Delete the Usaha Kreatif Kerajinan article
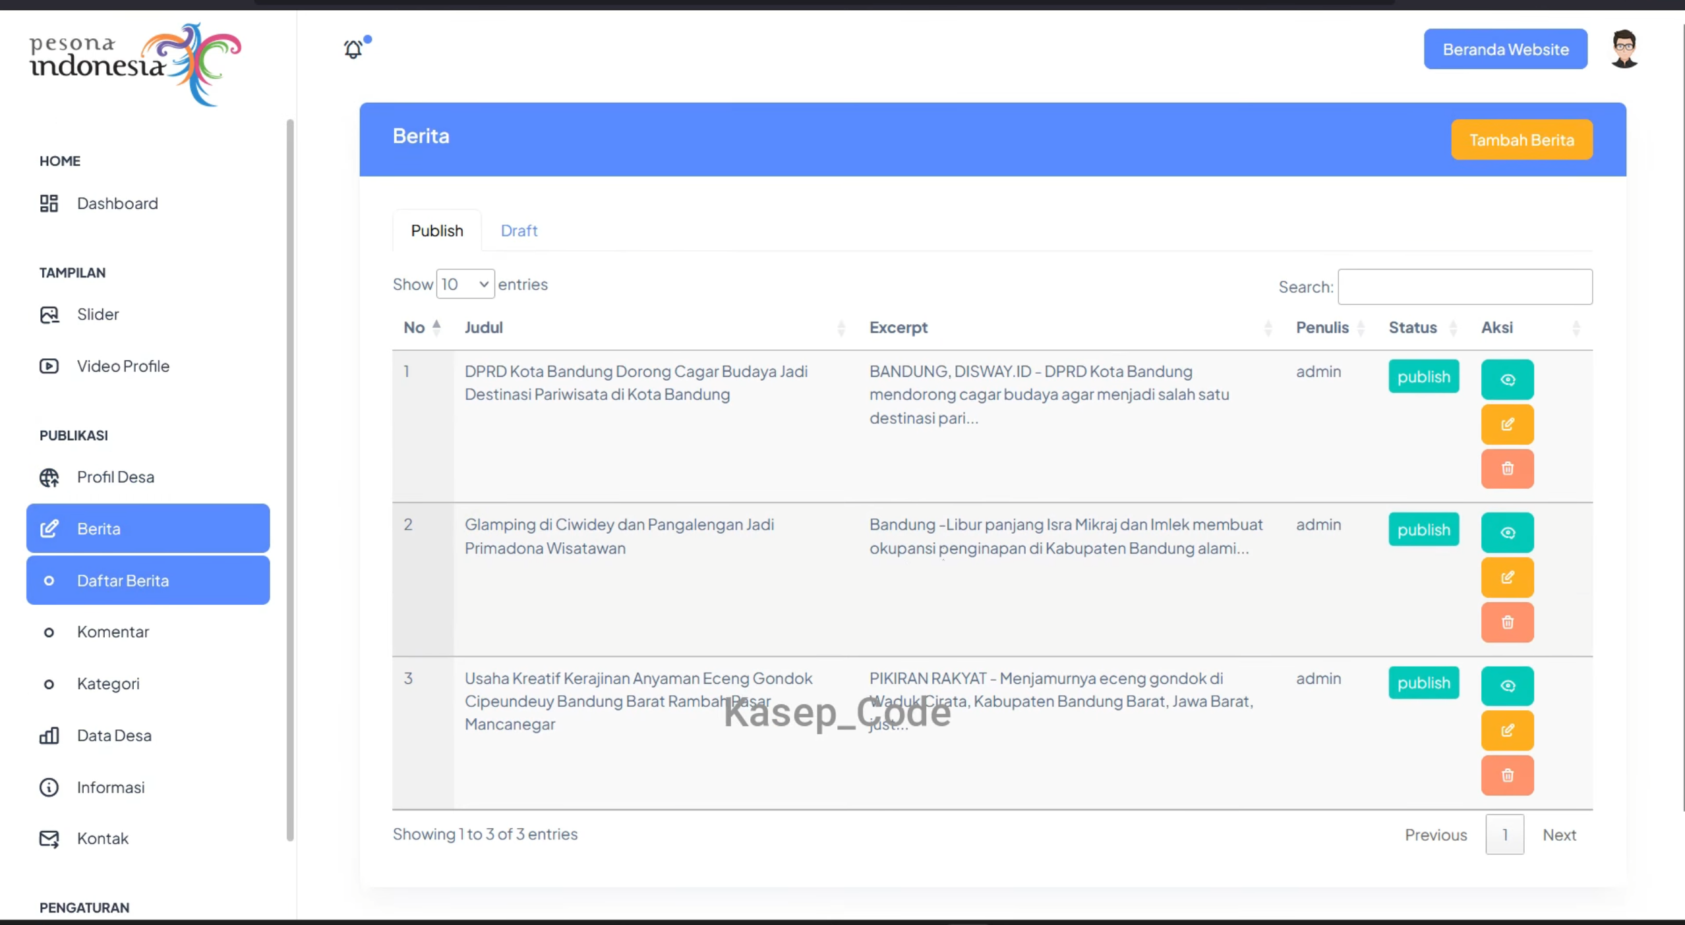1685x925 pixels. pyautogui.click(x=1507, y=775)
